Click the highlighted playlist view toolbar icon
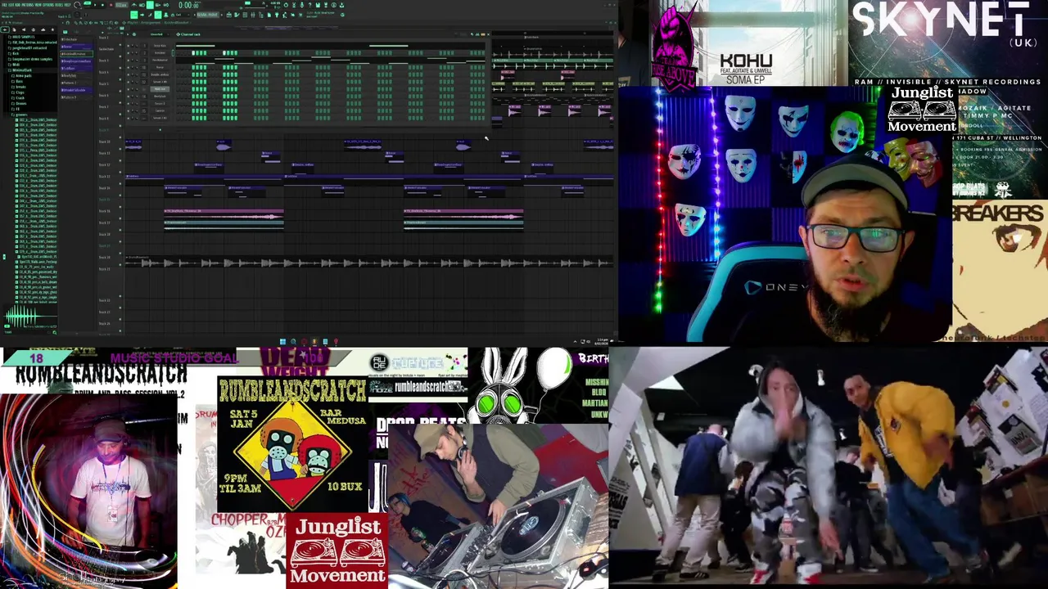The image size is (1048, 589). pos(133,15)
